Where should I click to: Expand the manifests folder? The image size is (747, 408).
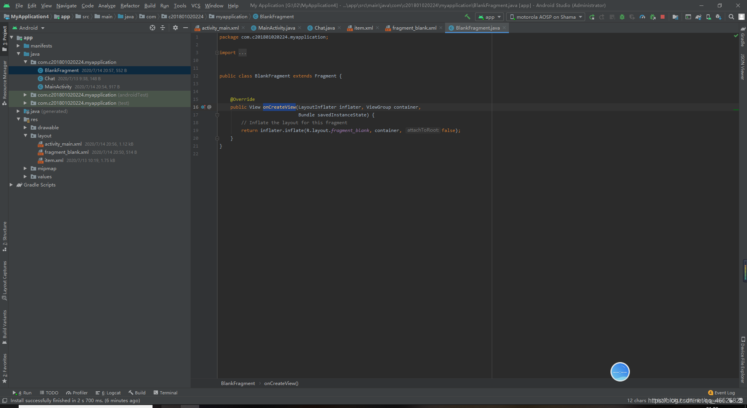point(18,46)
